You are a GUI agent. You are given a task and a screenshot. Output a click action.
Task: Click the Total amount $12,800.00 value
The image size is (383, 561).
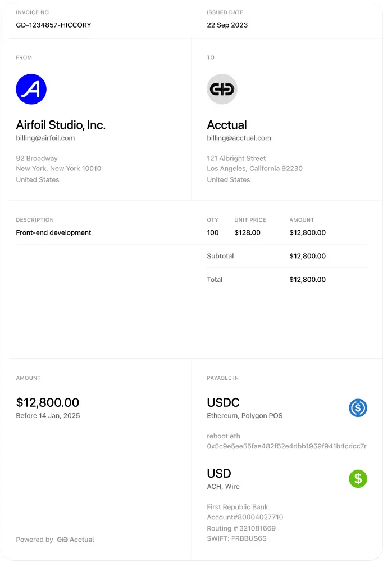(x=307, y=280)
